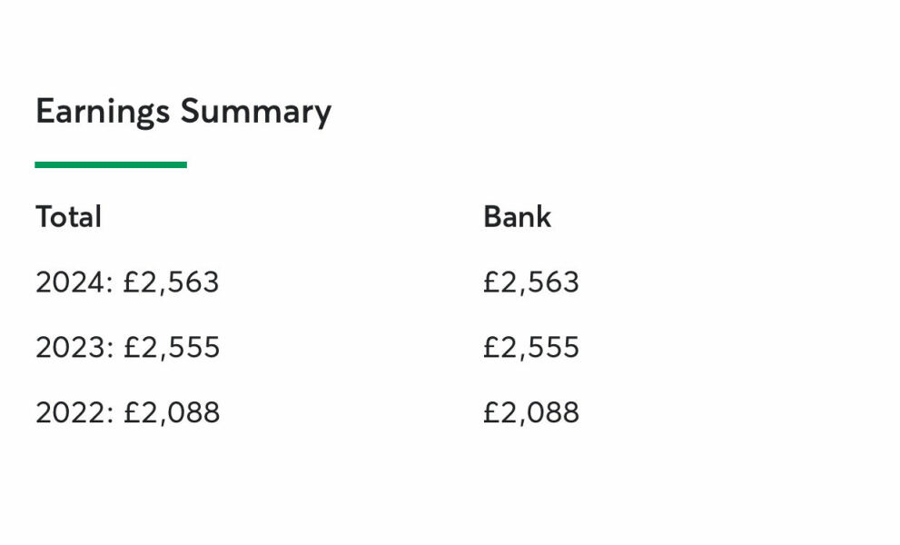Click the colon after the 2024 label
The width and height of the screenshot is (900, 545).
(110, 284)
